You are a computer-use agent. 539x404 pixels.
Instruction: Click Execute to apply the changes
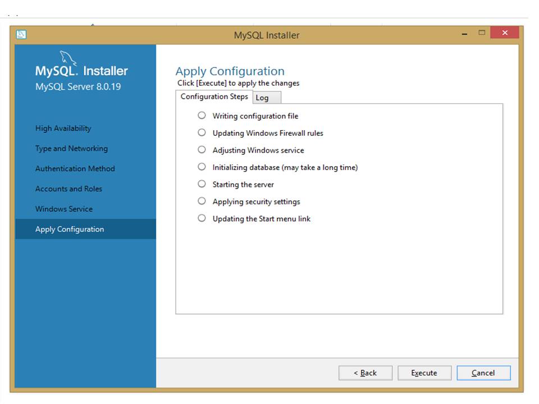424,373
